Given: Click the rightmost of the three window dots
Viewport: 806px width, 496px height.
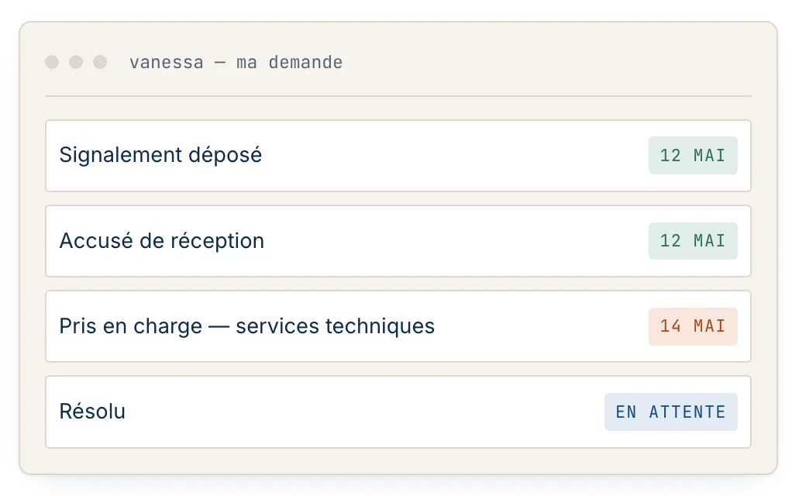Looking at the screenshot, I should coord(100,62).
